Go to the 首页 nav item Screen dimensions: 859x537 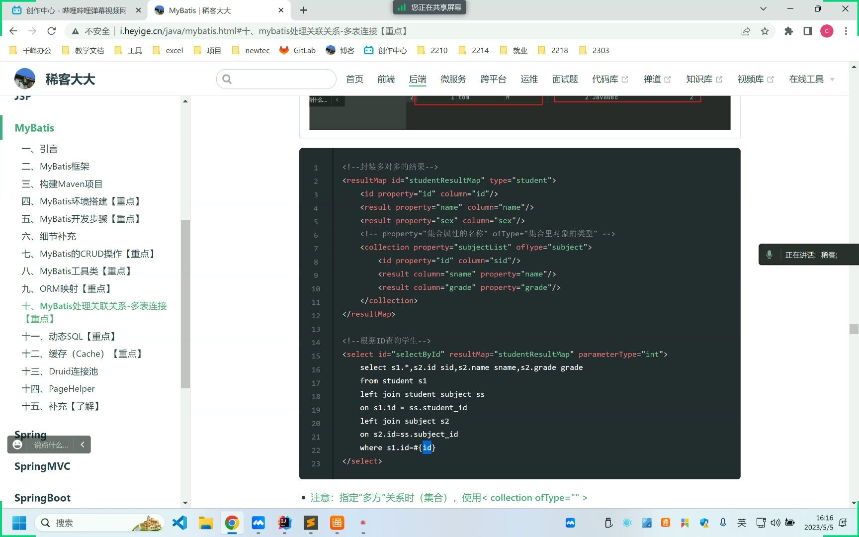pos(354,79)
